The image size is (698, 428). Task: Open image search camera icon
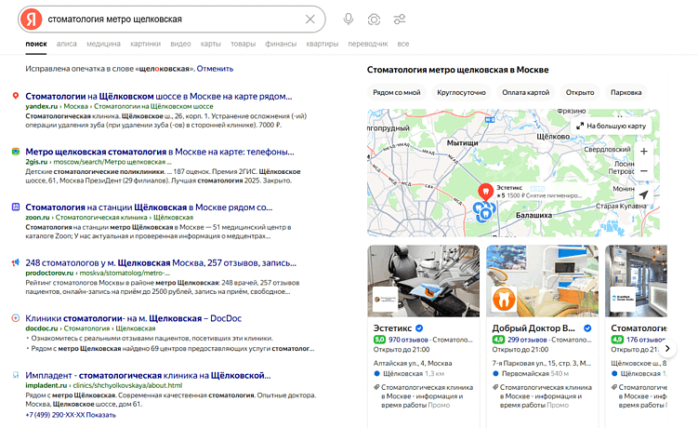(x=374, y=20)
